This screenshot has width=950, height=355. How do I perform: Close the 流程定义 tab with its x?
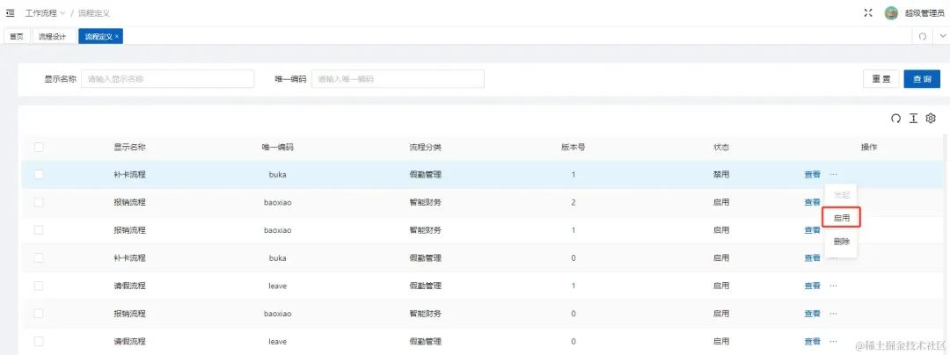pos(116,36)
